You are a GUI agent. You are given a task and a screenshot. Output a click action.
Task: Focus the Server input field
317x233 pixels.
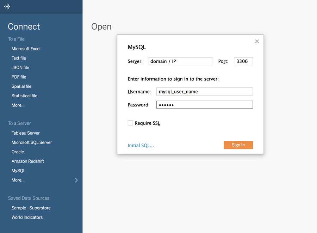[x=180, y=61]
